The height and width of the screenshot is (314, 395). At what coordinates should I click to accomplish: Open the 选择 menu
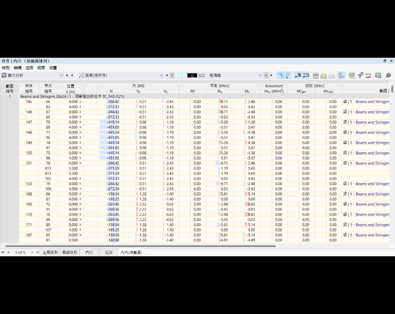pos(29,68)
